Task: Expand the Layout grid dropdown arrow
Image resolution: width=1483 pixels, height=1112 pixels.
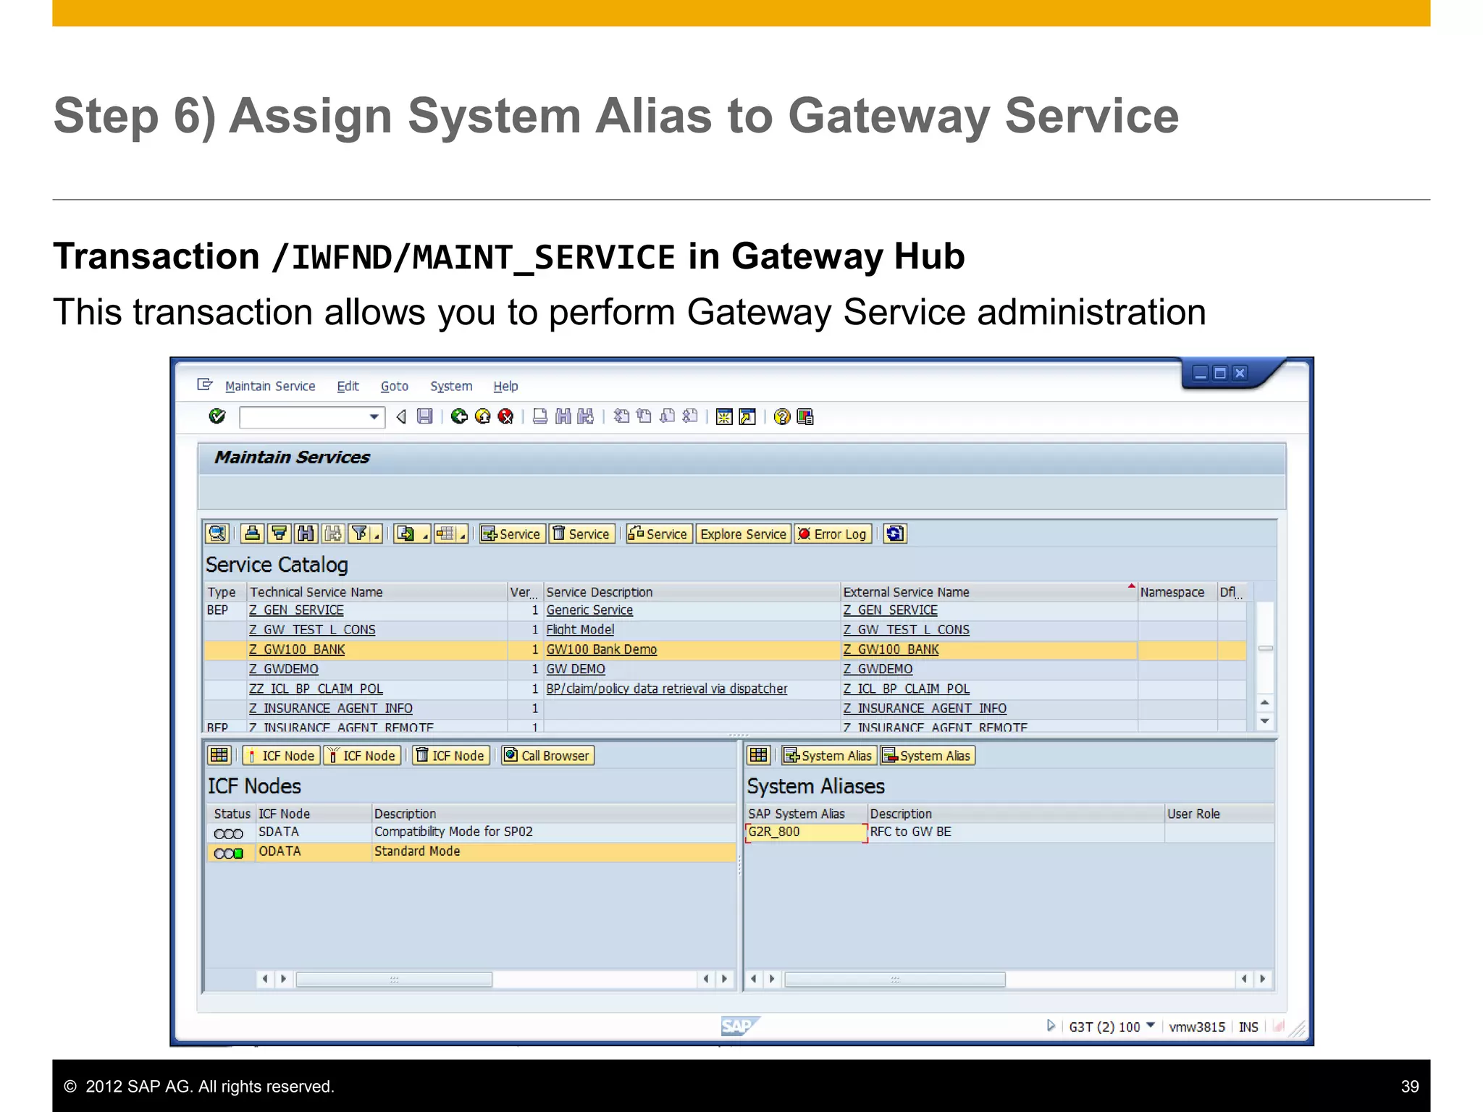Action: coord(463,534)
